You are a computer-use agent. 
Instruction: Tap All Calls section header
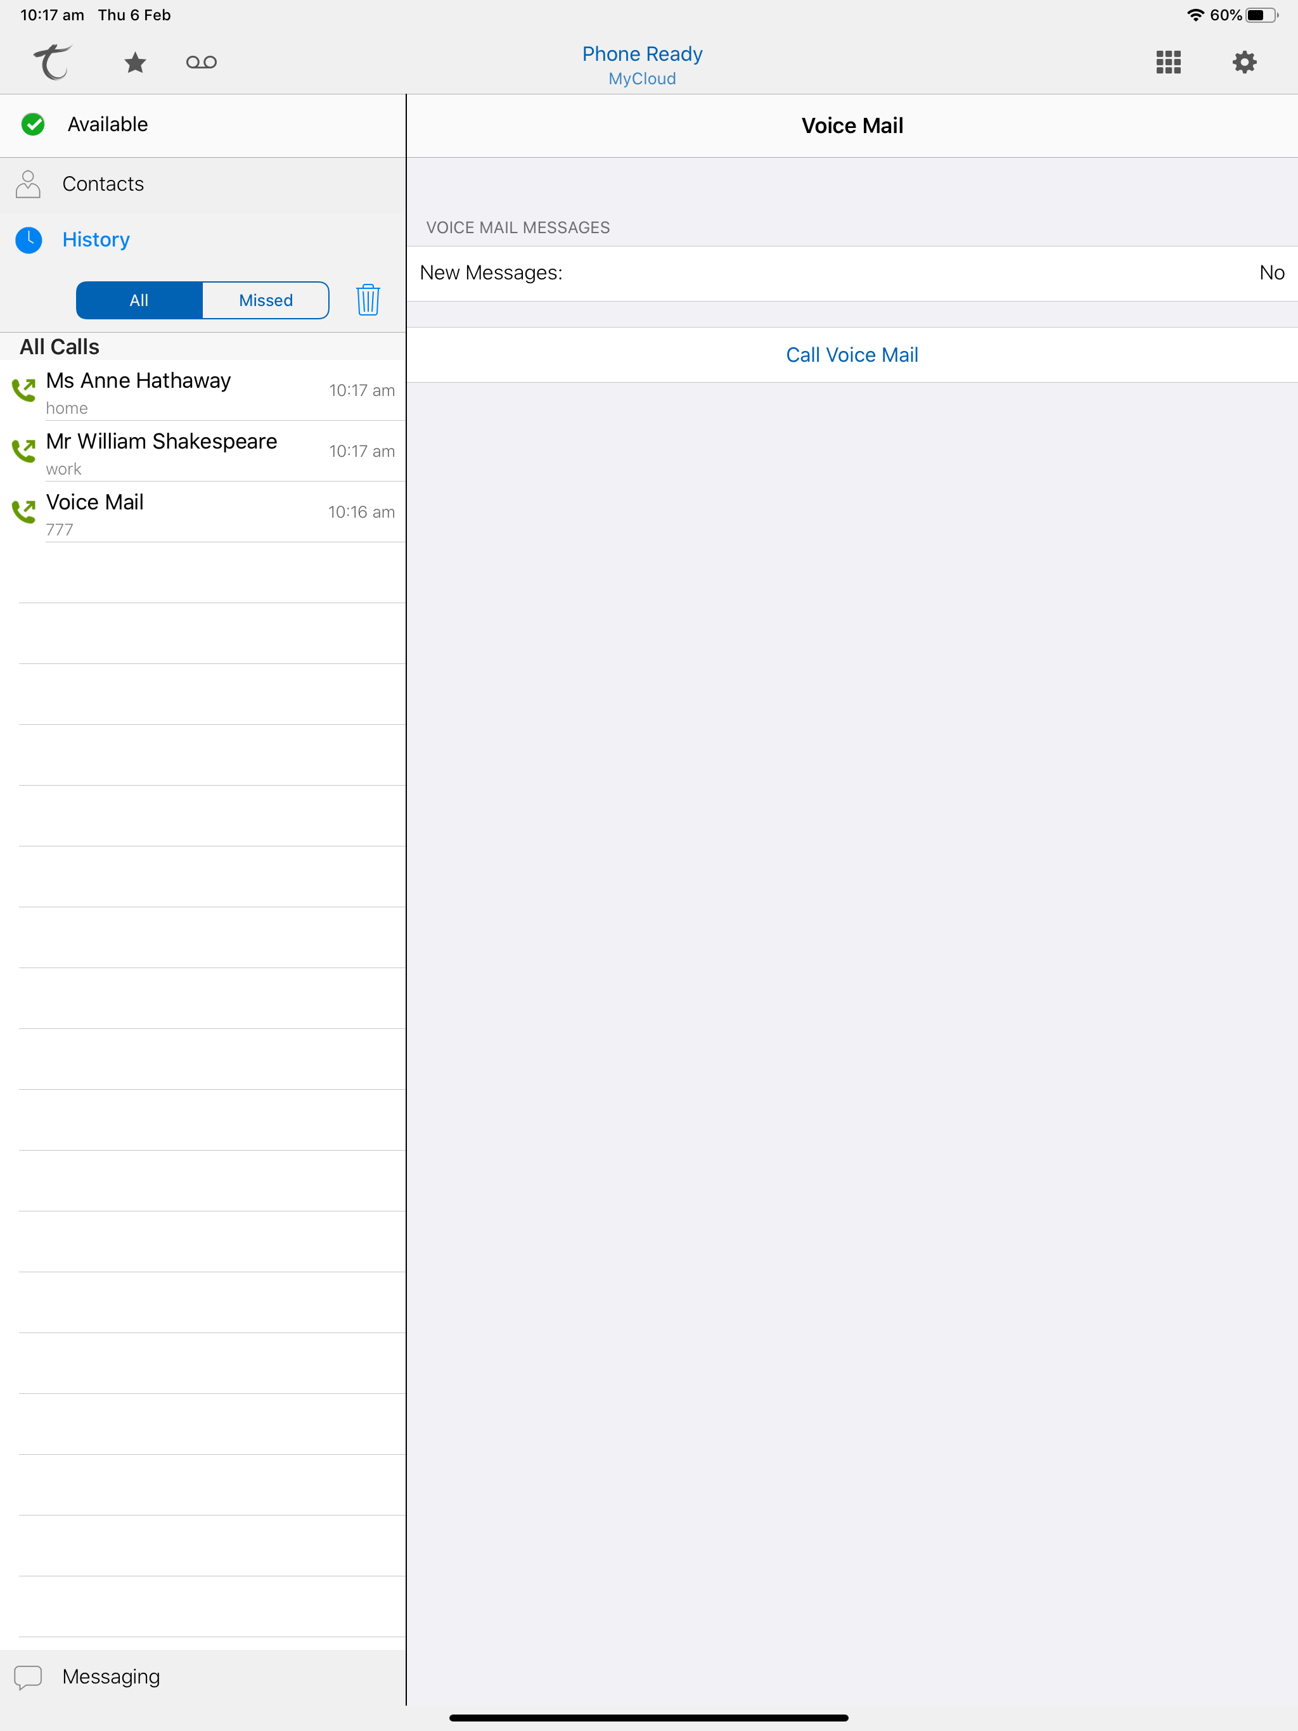(x=60, y=347)
